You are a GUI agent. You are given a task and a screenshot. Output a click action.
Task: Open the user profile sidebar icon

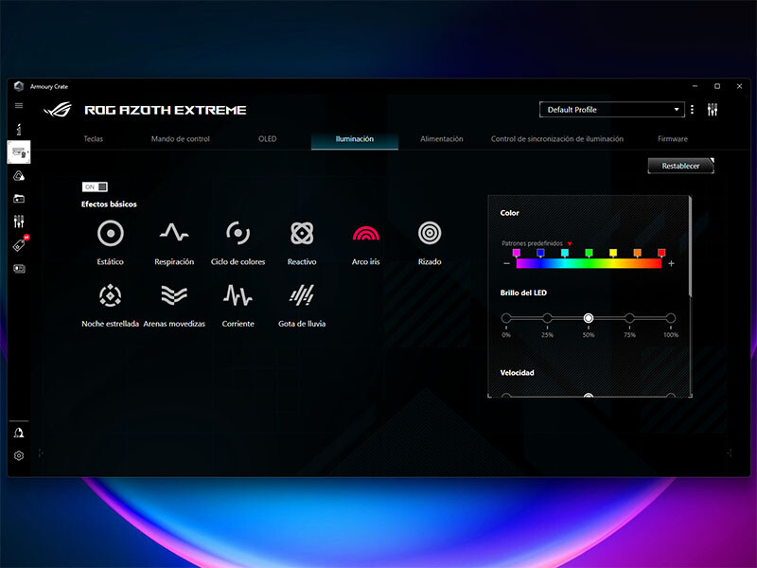click(x=19, y=433)
